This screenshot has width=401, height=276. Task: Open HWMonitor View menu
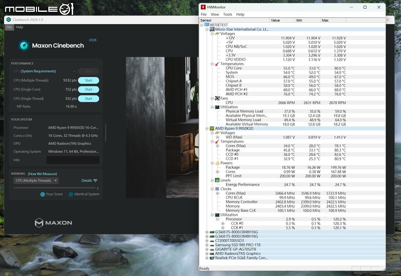tap(214, 14)
